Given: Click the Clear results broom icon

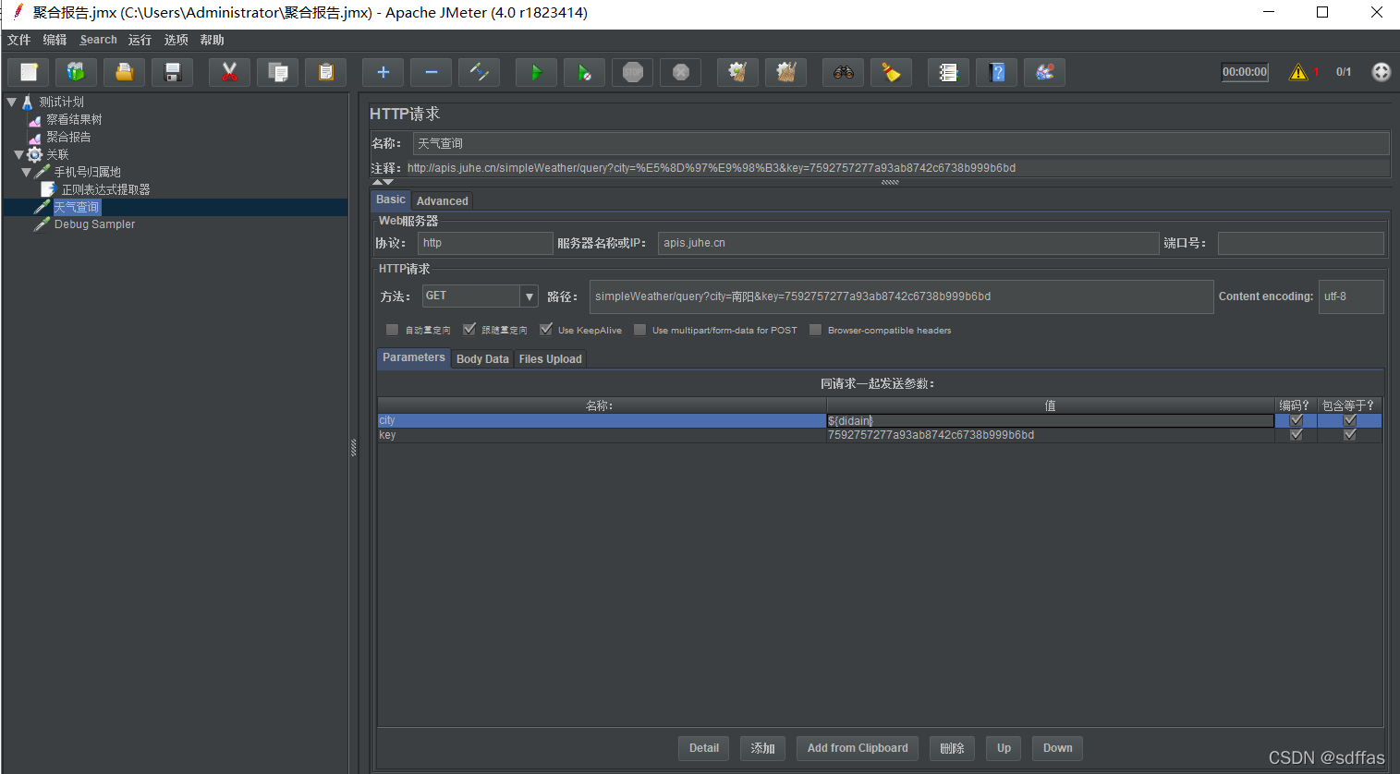Looking at the screenshot, I should tap(738, 72).
